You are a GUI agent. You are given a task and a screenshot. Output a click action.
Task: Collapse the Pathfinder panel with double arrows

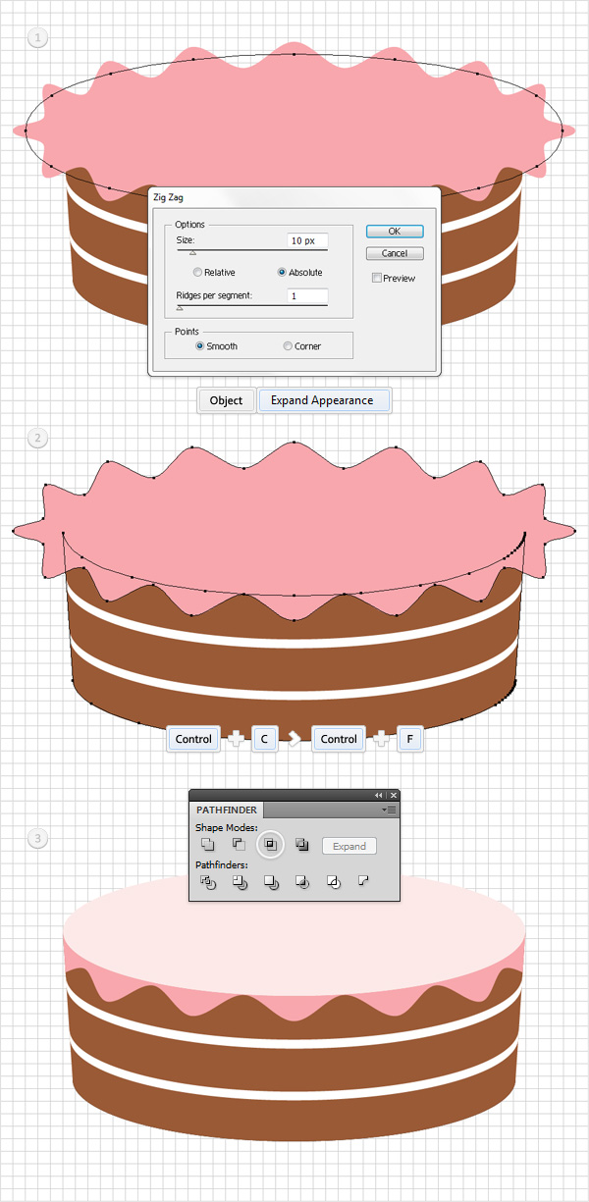379,795
